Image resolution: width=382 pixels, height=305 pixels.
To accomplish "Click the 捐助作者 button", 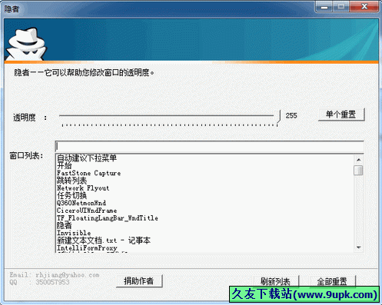I will [x=139, y=281].
